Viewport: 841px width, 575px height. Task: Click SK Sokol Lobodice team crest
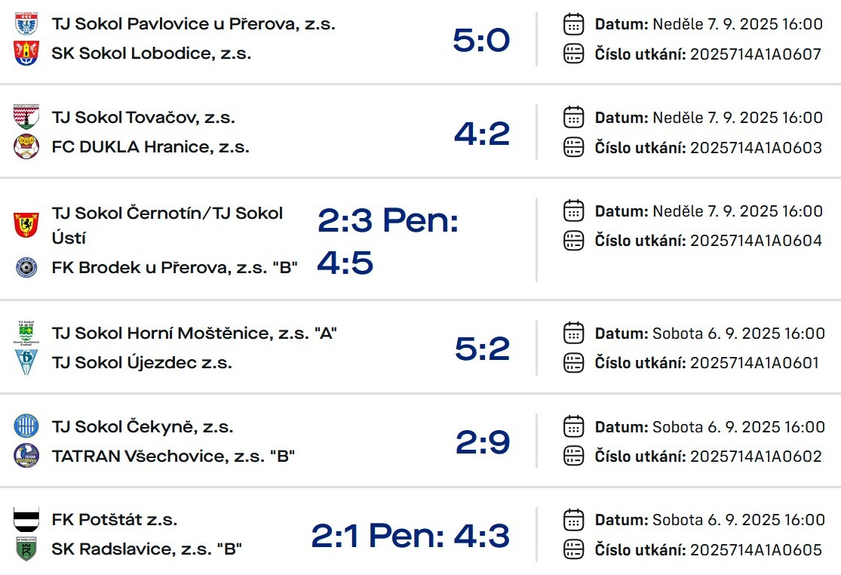(26, 53)
